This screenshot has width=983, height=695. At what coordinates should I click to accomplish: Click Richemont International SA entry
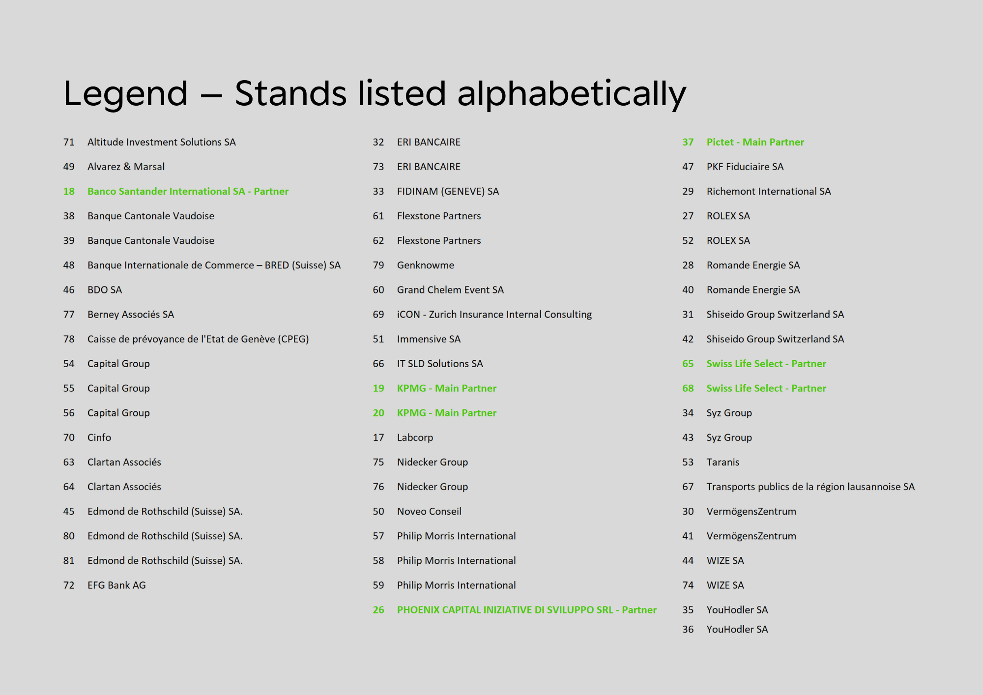(x=768, y=191)
